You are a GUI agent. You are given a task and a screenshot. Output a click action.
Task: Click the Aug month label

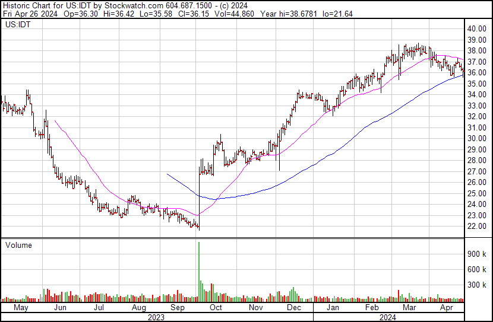(x=138, y=308)
